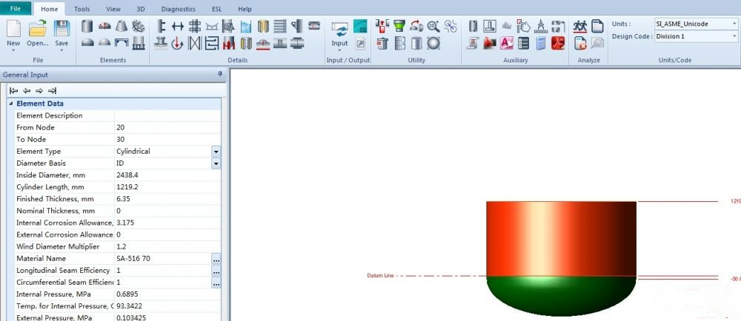Click the next element arrow
Viewport: 741px width, 321px height.
[39, 90]
